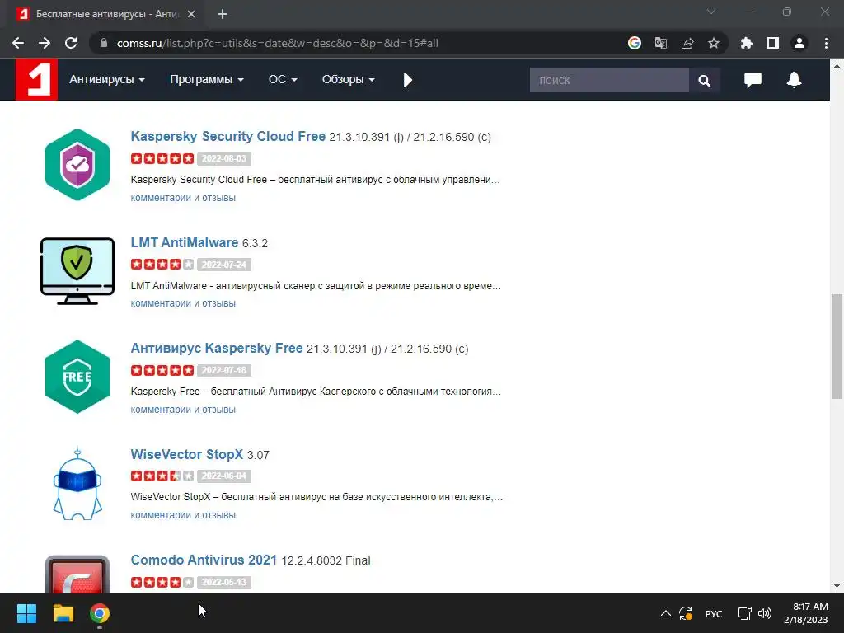844x633 pixels.
Task: Close the Бесплатные антивирусы tab
Action: point(191,14)
